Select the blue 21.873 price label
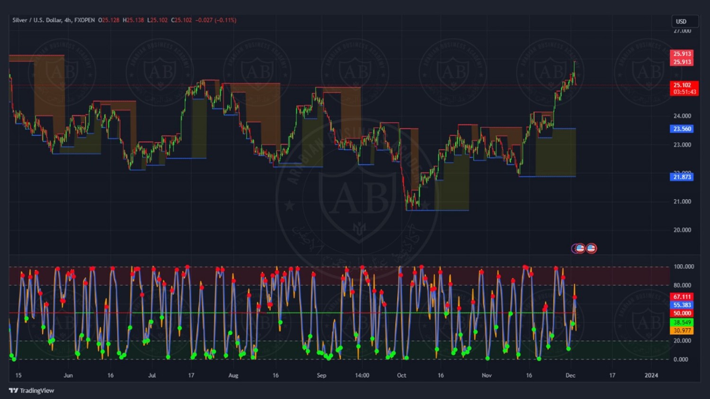Screen dimensions: 710x399 click(x=682, y=177)
